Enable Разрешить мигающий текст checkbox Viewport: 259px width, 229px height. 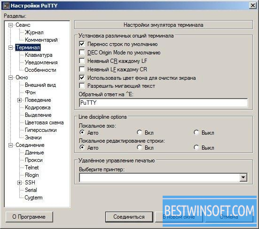pos(82,86)
